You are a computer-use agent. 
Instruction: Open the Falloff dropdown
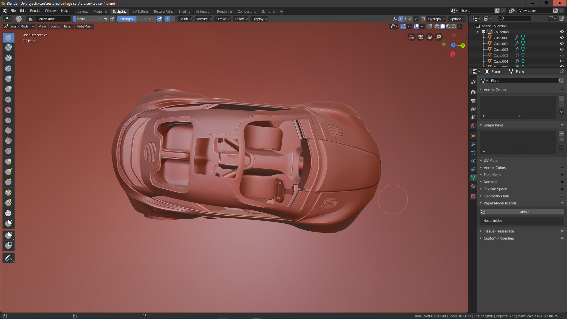pyautogui.click(x=241, y=19)
